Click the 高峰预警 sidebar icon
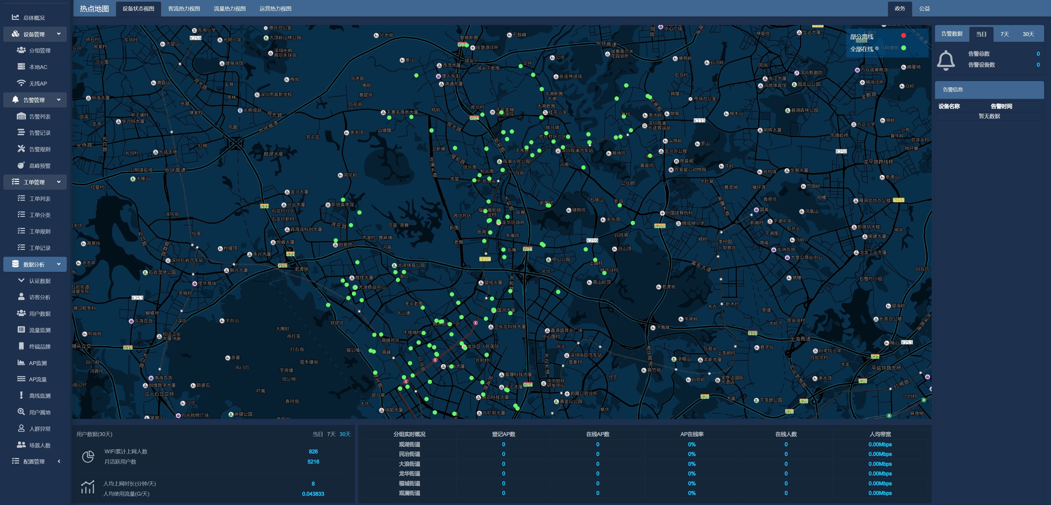Image resolution: width=1051 pixels, height=505 pixels. [x=21, y=165]
